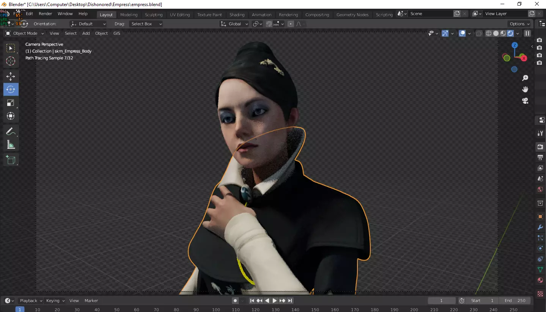Play the animation forward

coord(275,301)
